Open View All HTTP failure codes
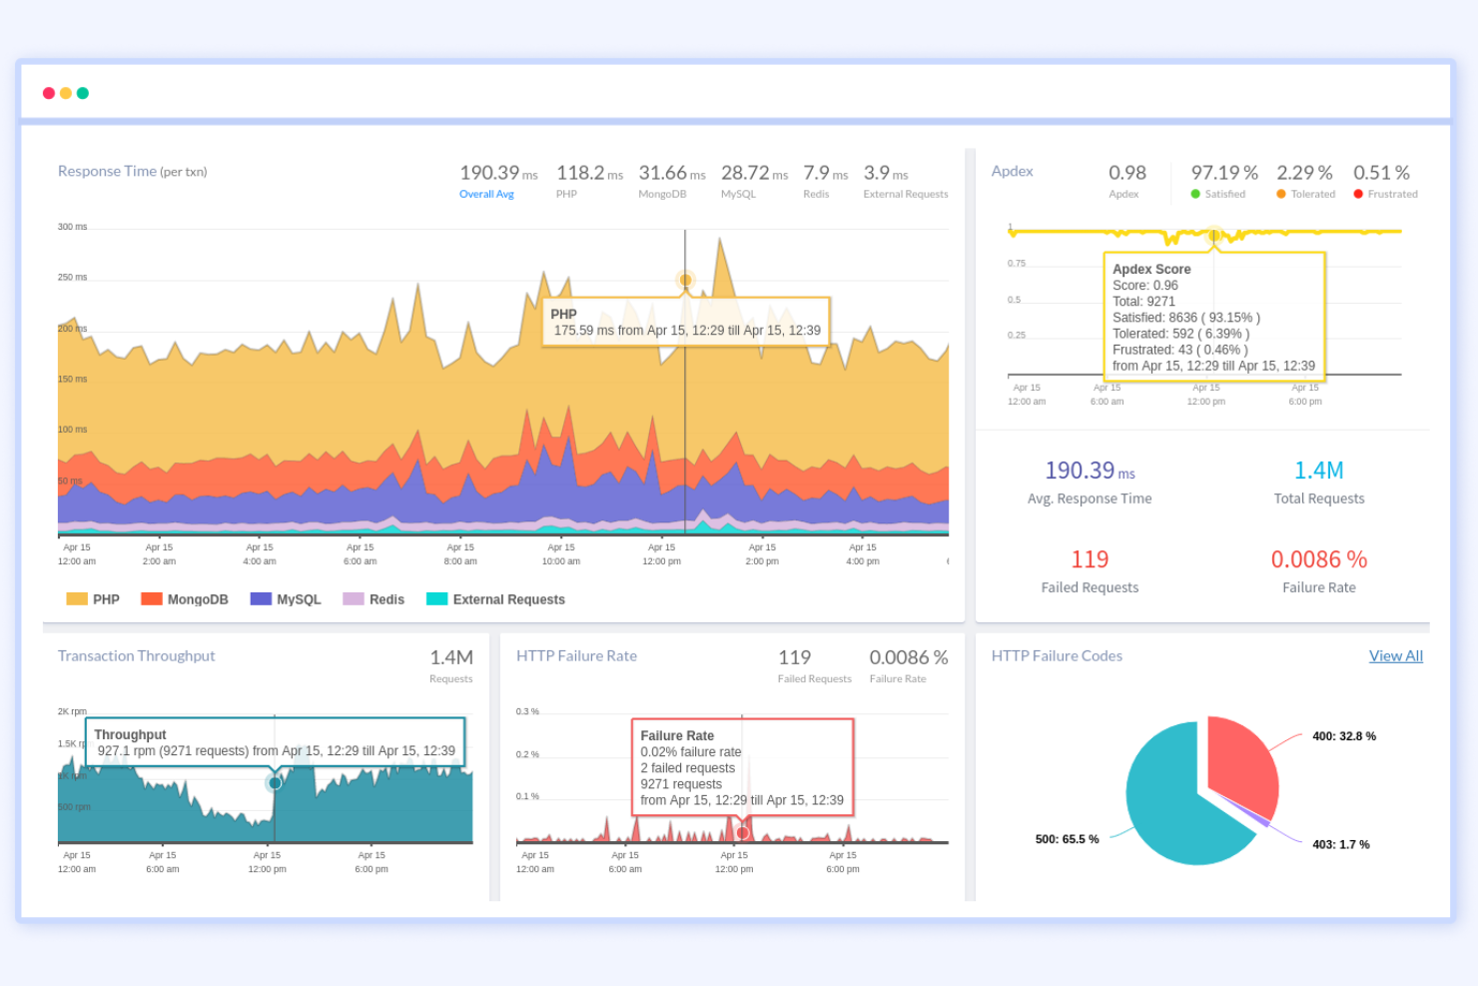1478x986 pixels. pos(1395,655)
